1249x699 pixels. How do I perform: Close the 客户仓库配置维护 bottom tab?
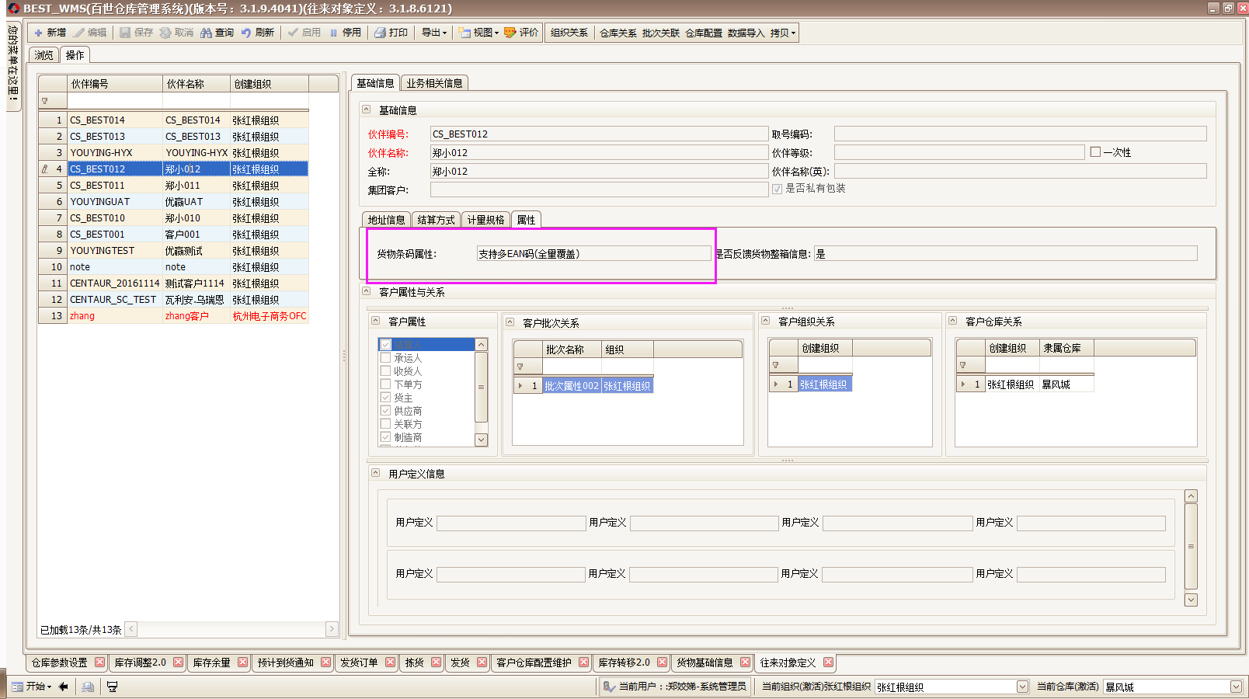(583, 662)
